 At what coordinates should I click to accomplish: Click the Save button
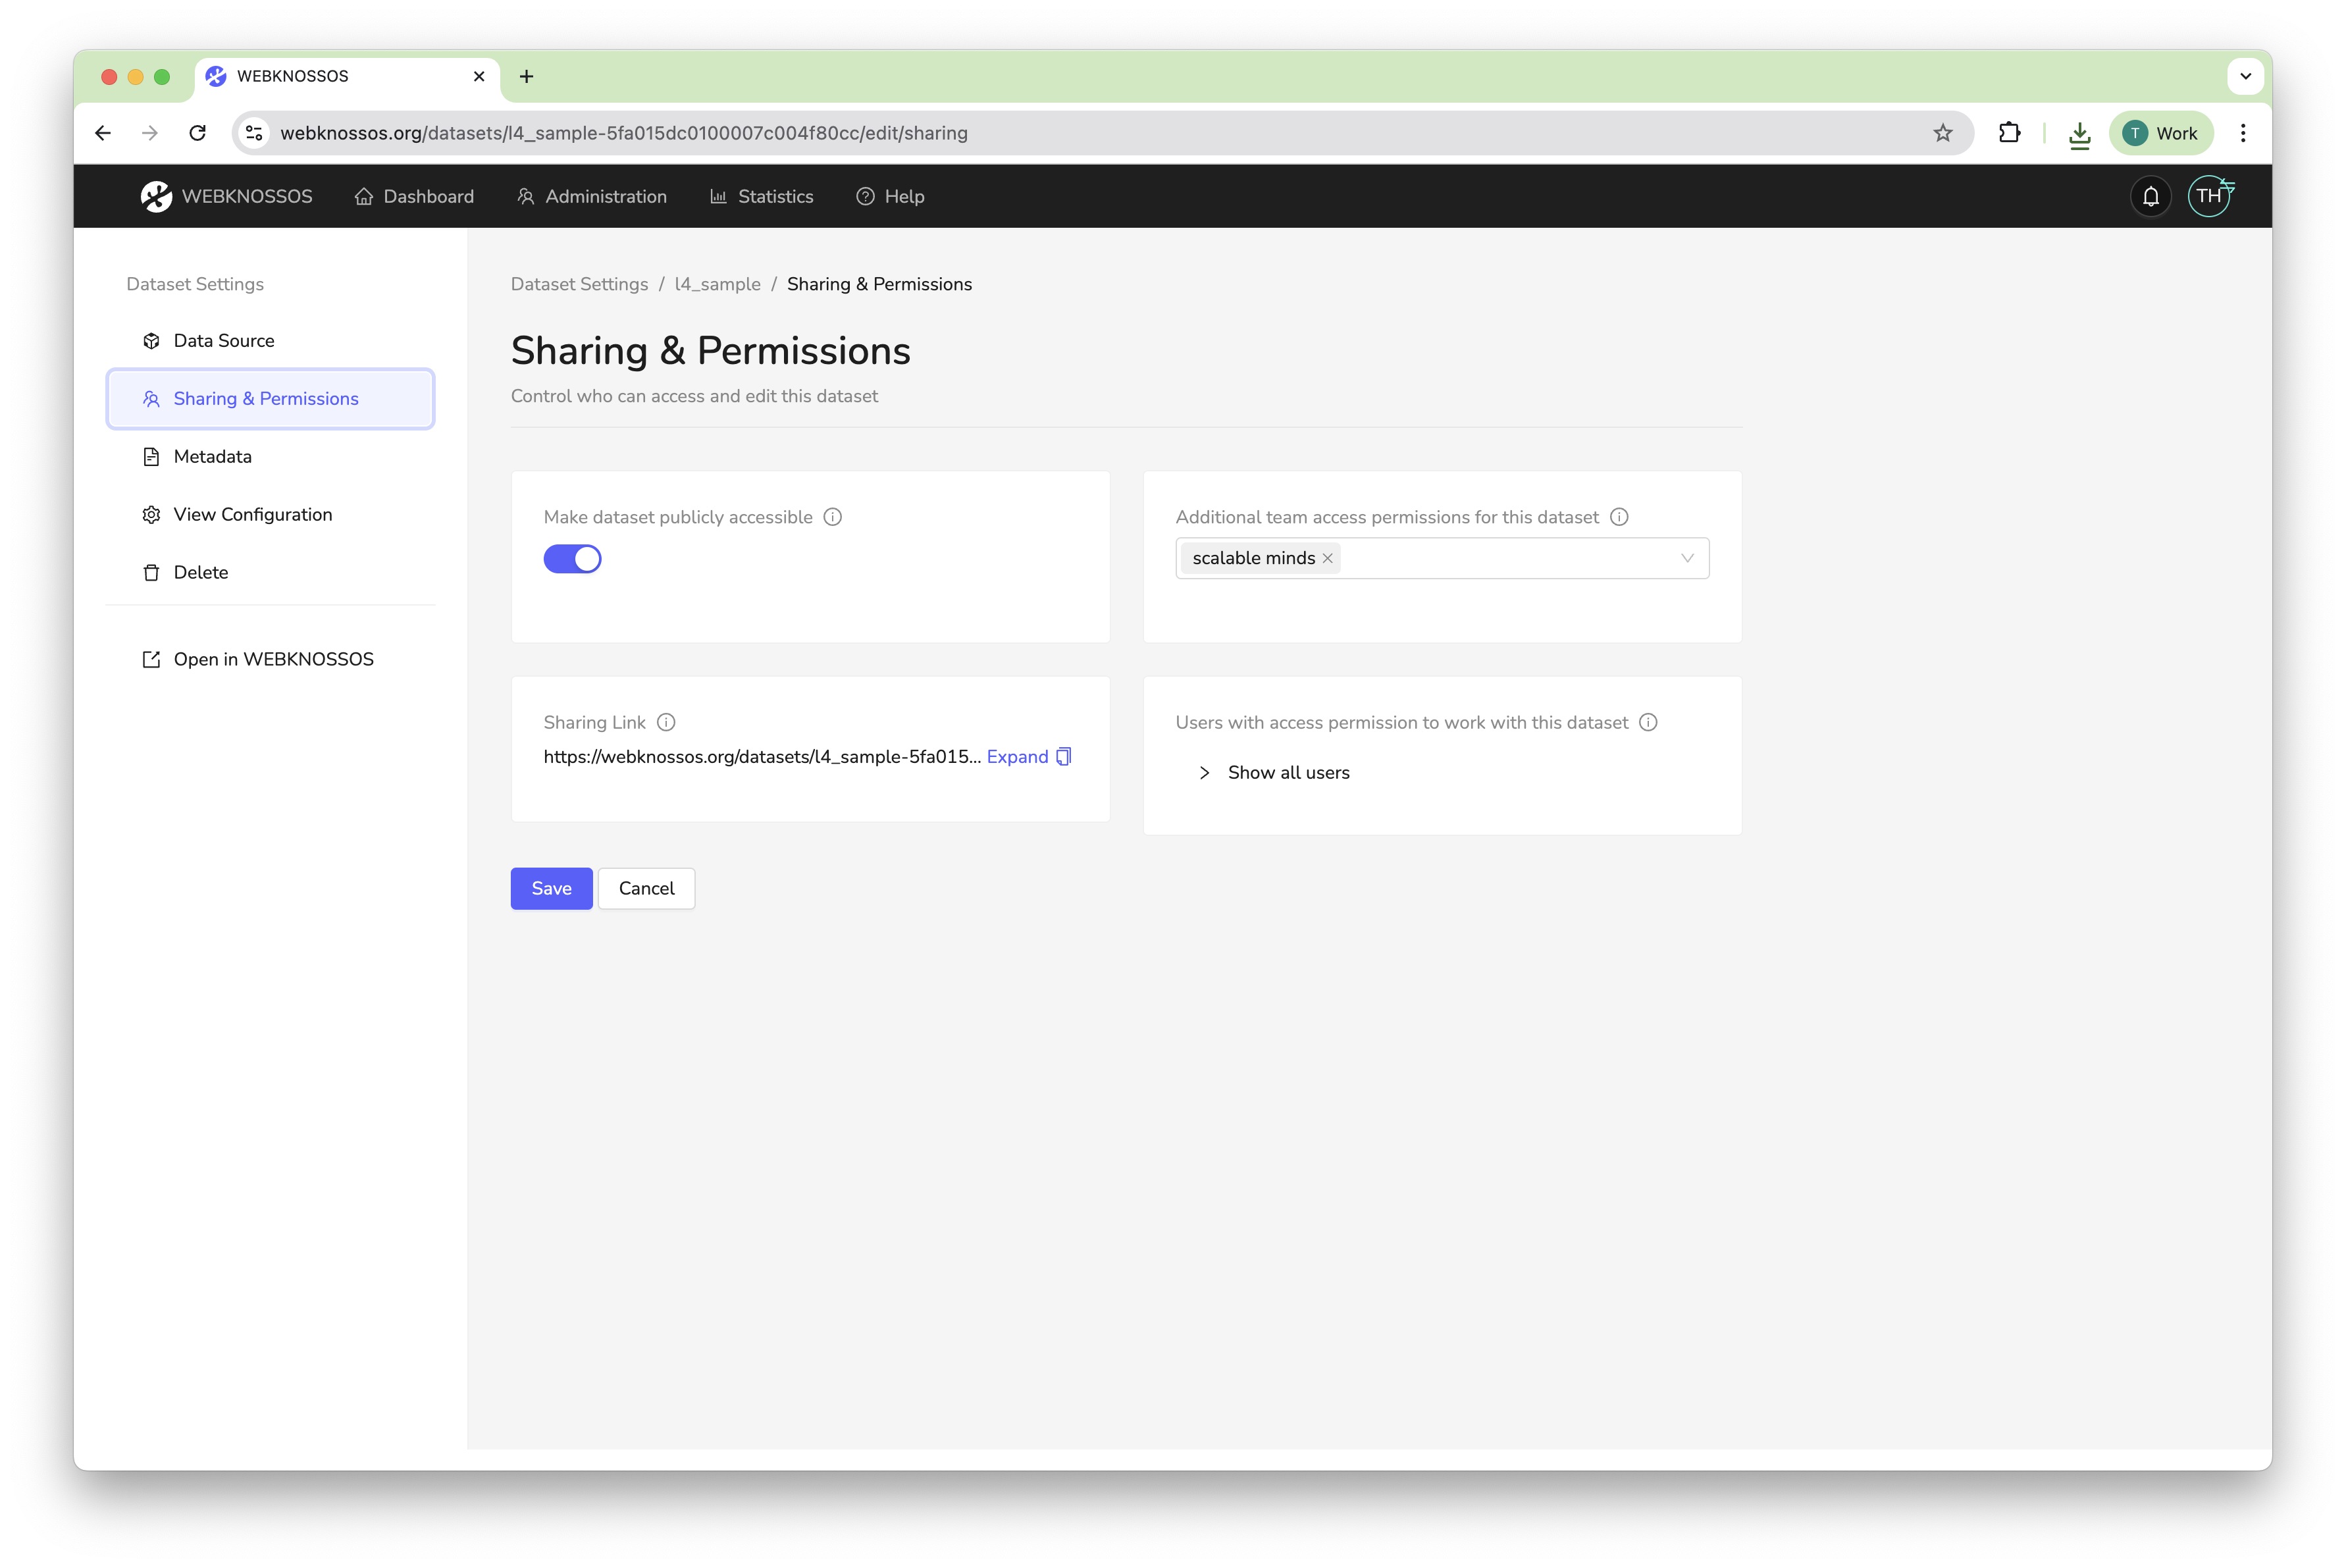pyautogui.click(x=551, y=888)
